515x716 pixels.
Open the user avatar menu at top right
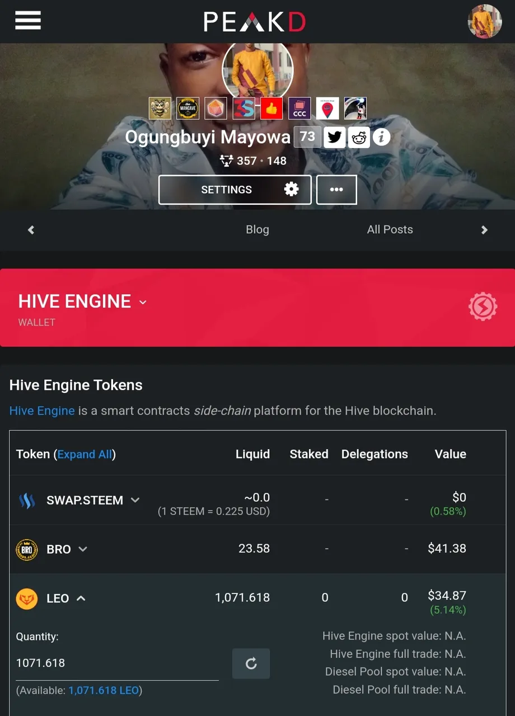[x=484, y=21]
